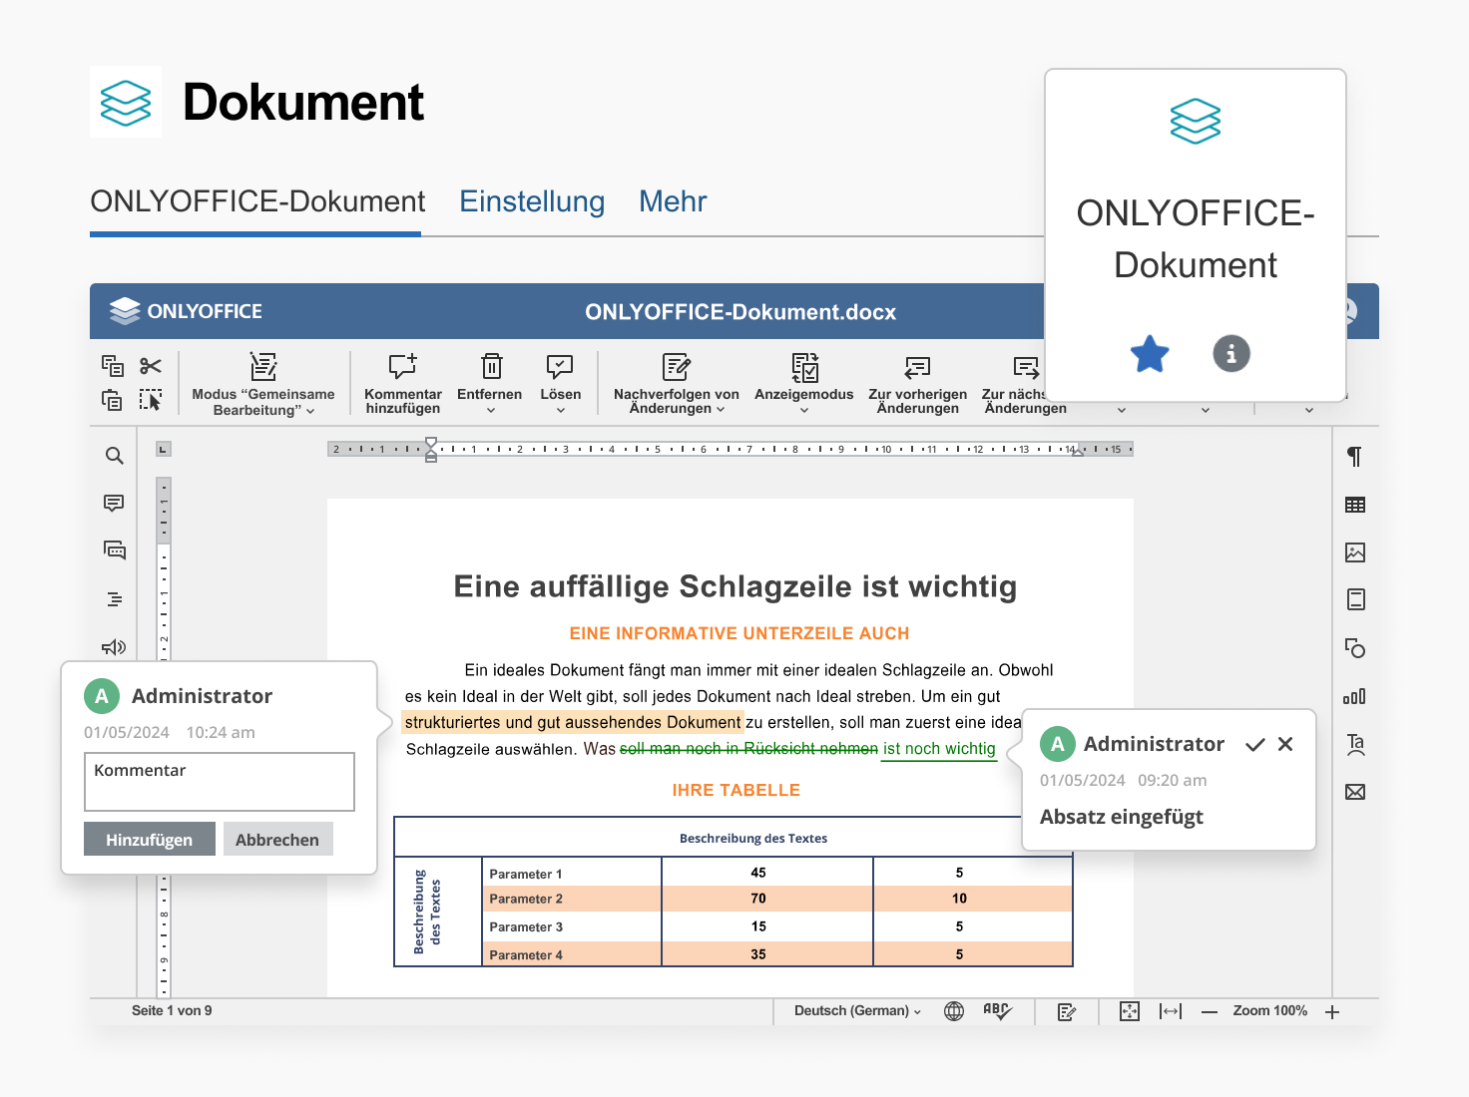1469x1097 pixels.
Task: Open the Search magnifier in left sidebar
Action: [x=115, y=456]
